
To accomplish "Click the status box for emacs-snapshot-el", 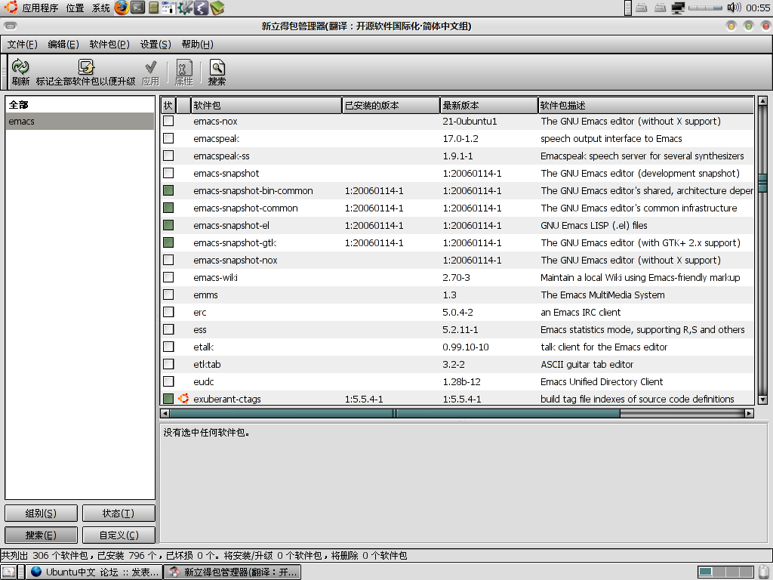I will (168, 225).
